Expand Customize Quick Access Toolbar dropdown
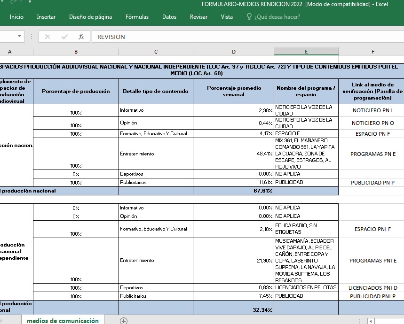The image size is (404, 324). [30, 2]
